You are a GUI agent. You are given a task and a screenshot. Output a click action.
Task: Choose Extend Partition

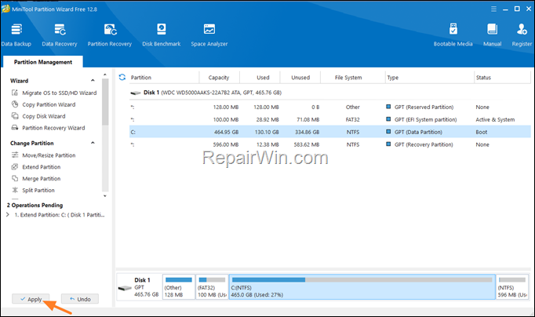(36, 167)
